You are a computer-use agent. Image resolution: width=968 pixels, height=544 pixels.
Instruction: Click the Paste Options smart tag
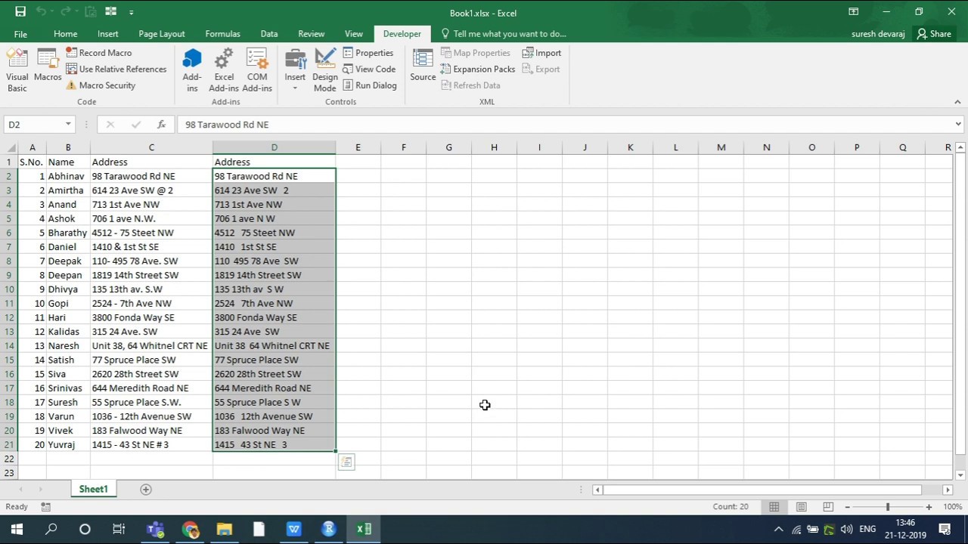(x=346, y=462)
